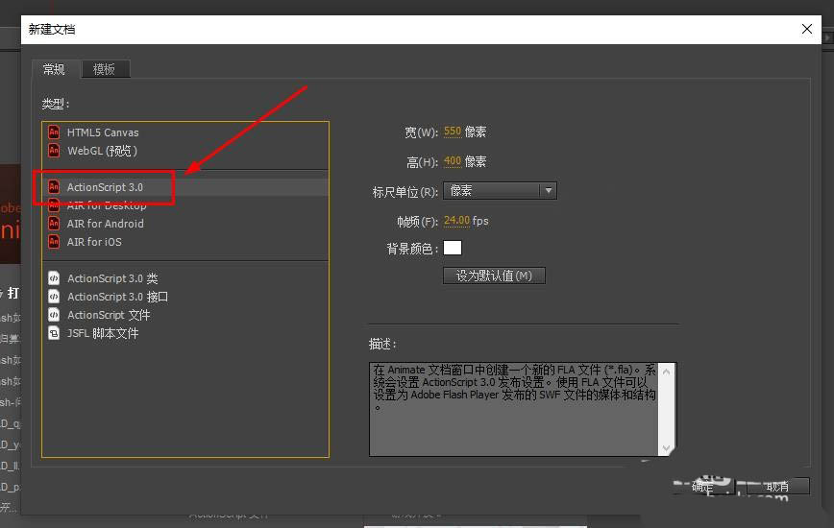This screenshot has width=834, height=528.
Task: Click the ActionScript 3.0 类 script icon
Action: pyautogui.click(x=54, y=278)
